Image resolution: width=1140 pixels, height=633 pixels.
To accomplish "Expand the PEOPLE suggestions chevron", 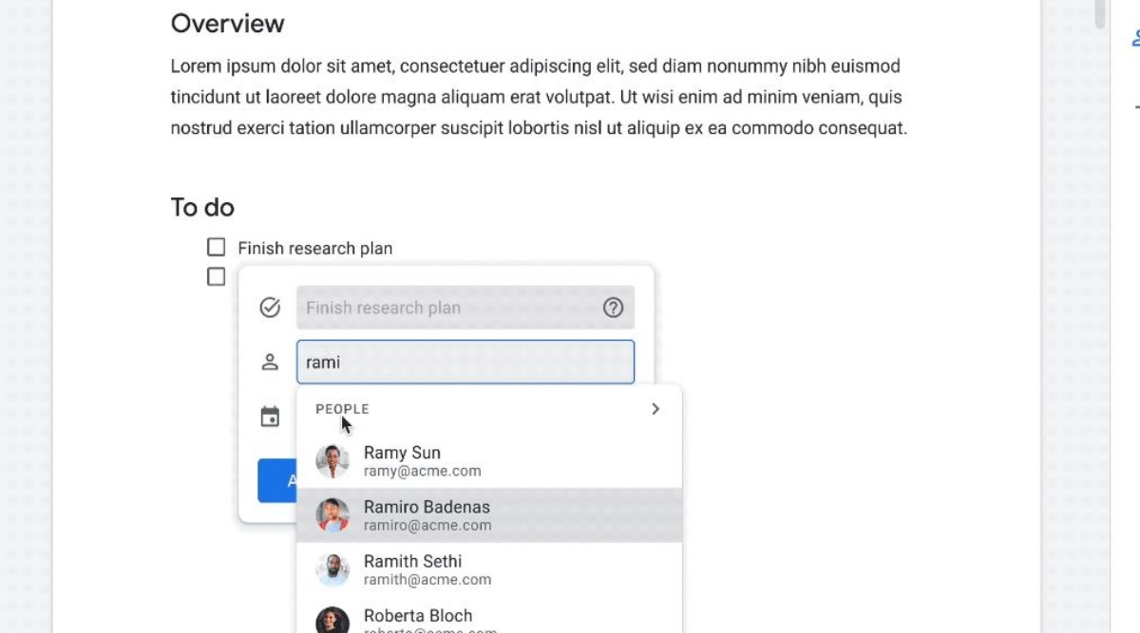I will coord(655,408).
